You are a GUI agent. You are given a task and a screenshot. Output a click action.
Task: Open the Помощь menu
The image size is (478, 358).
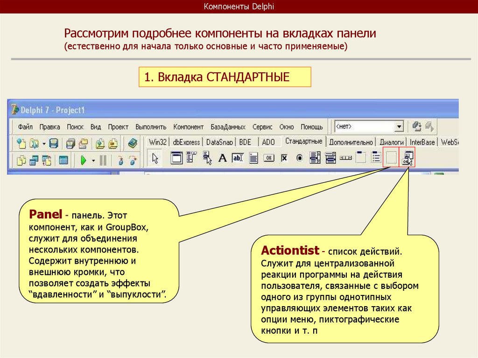pos(311,127)
